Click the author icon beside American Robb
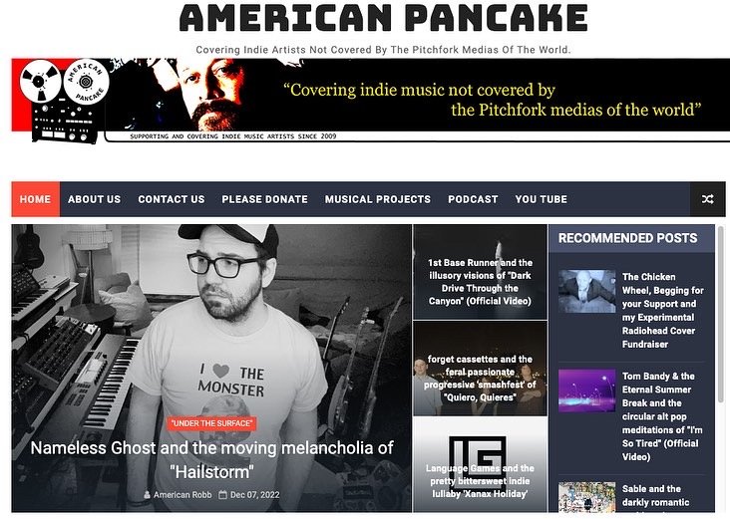 148,495
